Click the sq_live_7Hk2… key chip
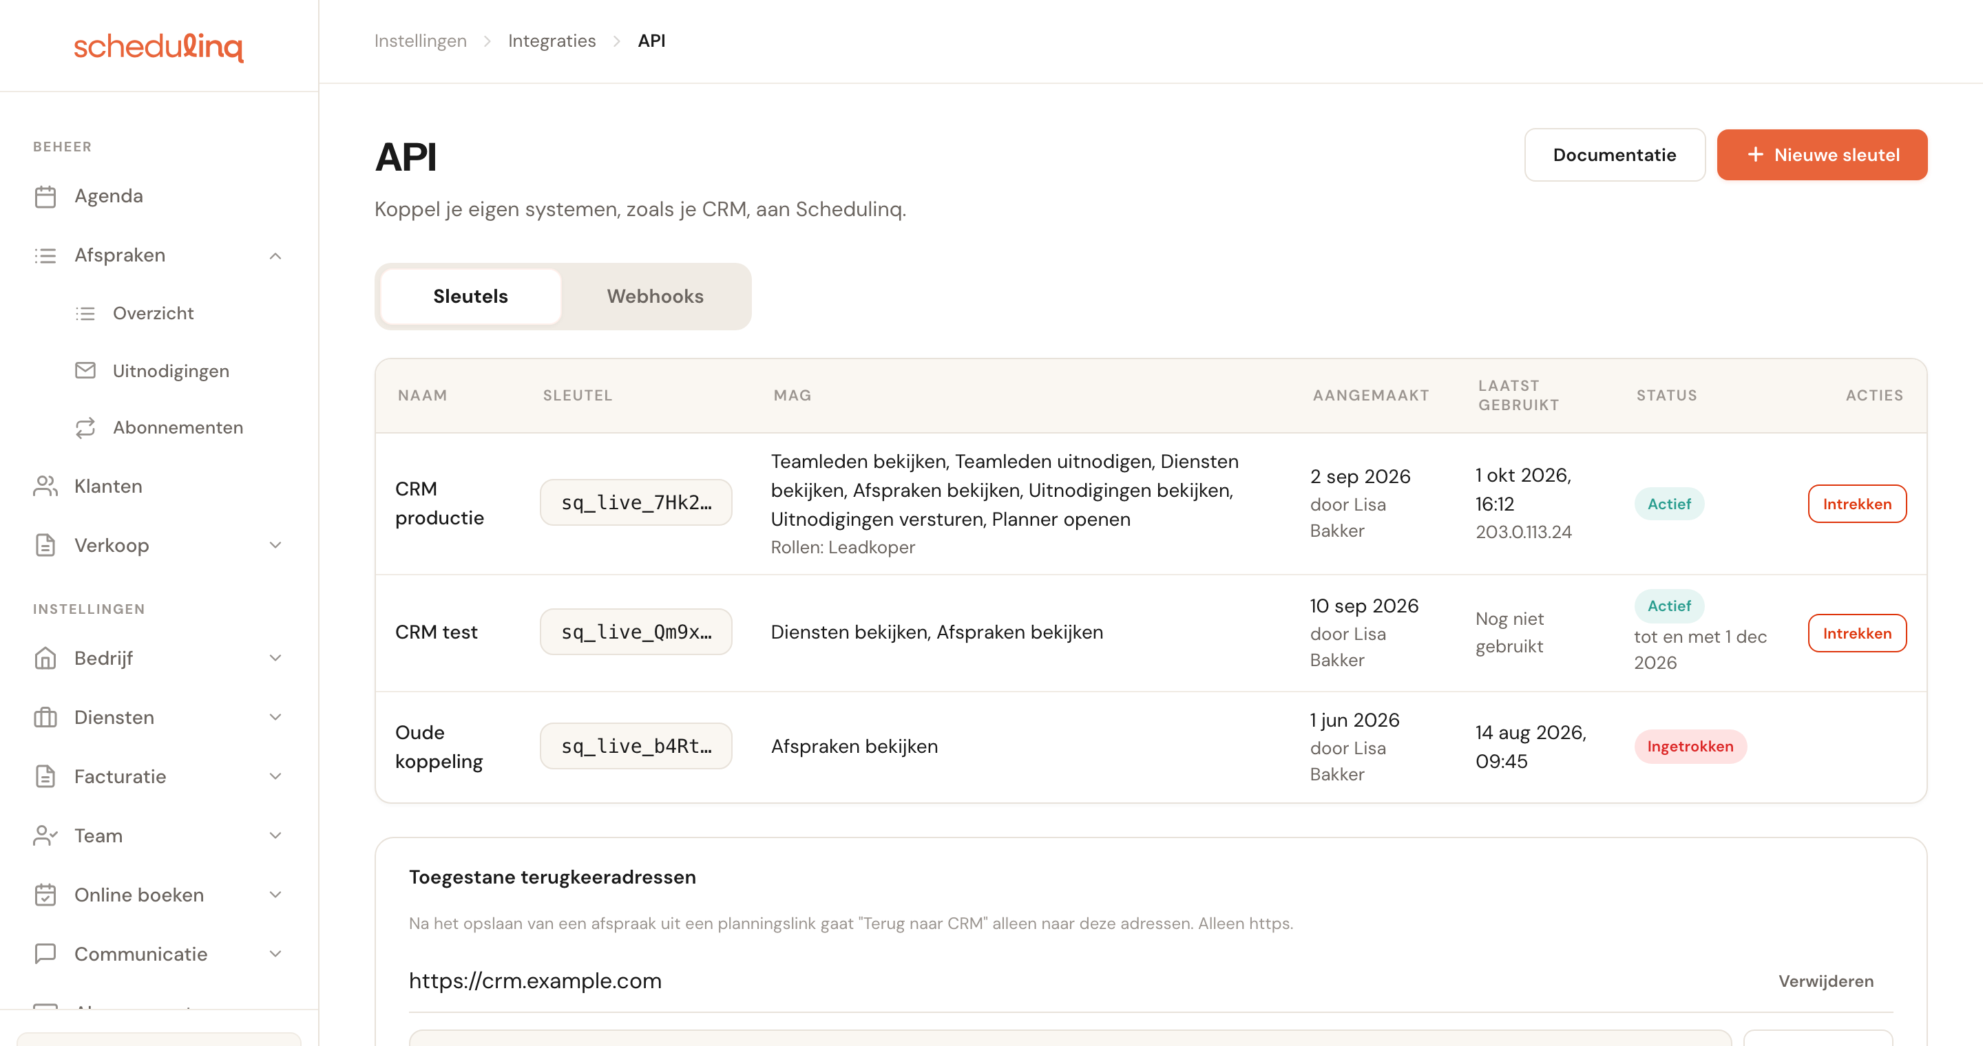The image size is (1983, 1046). [x=636, y=503]
